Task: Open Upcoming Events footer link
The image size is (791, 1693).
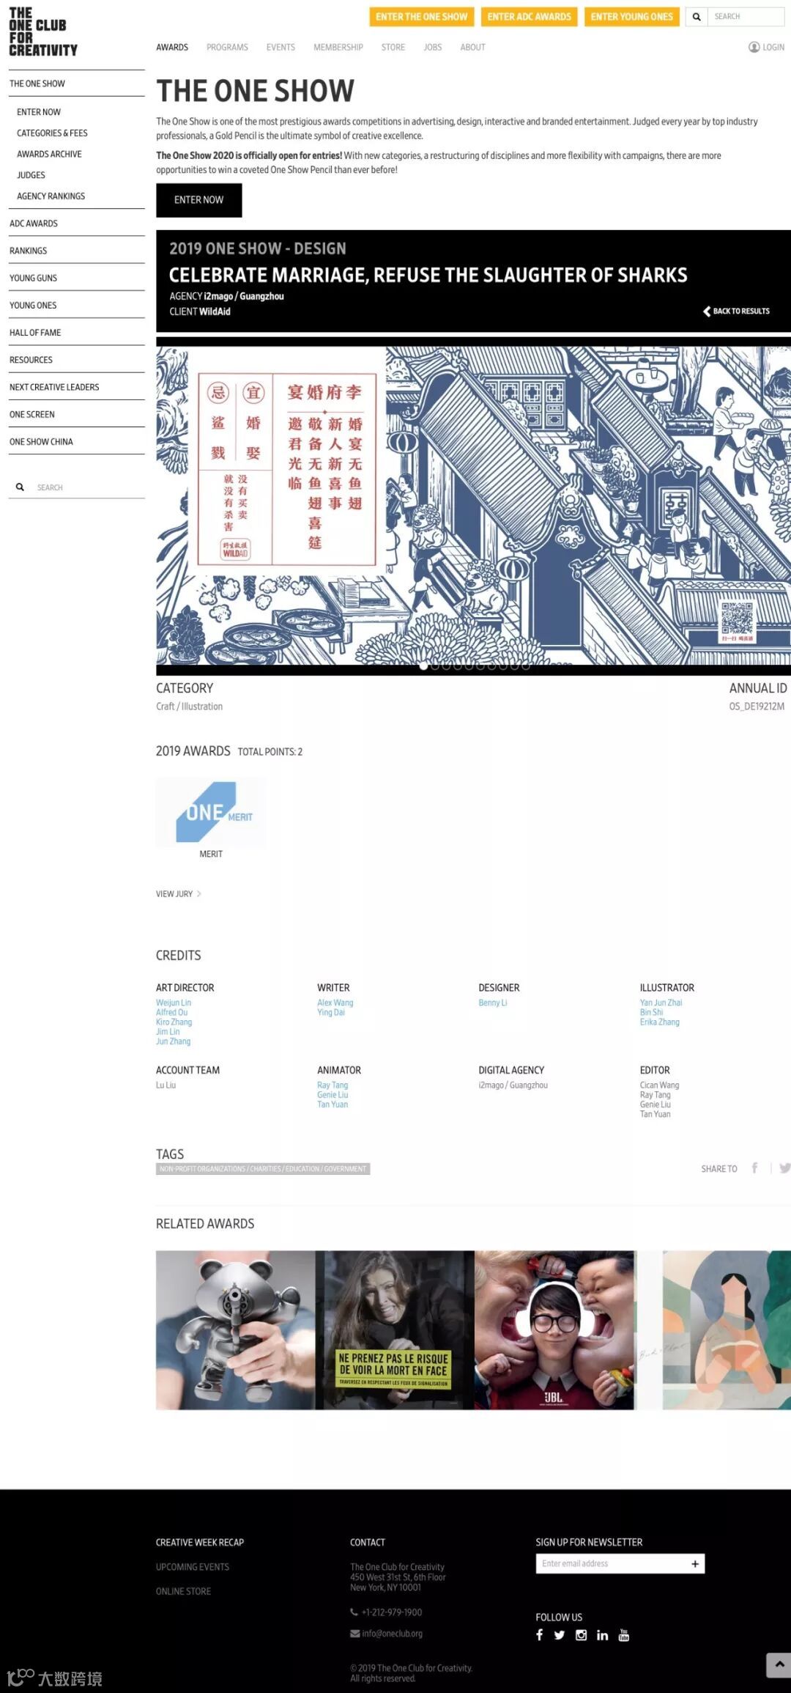Action: click(193, 1567)
